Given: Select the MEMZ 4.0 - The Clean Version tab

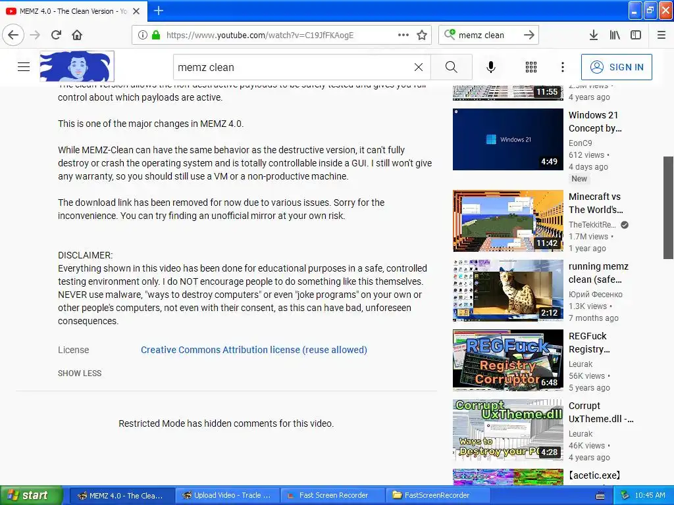Looking at the screenshot, I should click(x=74, y=11).
